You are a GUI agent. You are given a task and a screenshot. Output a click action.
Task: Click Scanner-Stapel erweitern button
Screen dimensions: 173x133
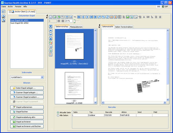coord(27,97)
